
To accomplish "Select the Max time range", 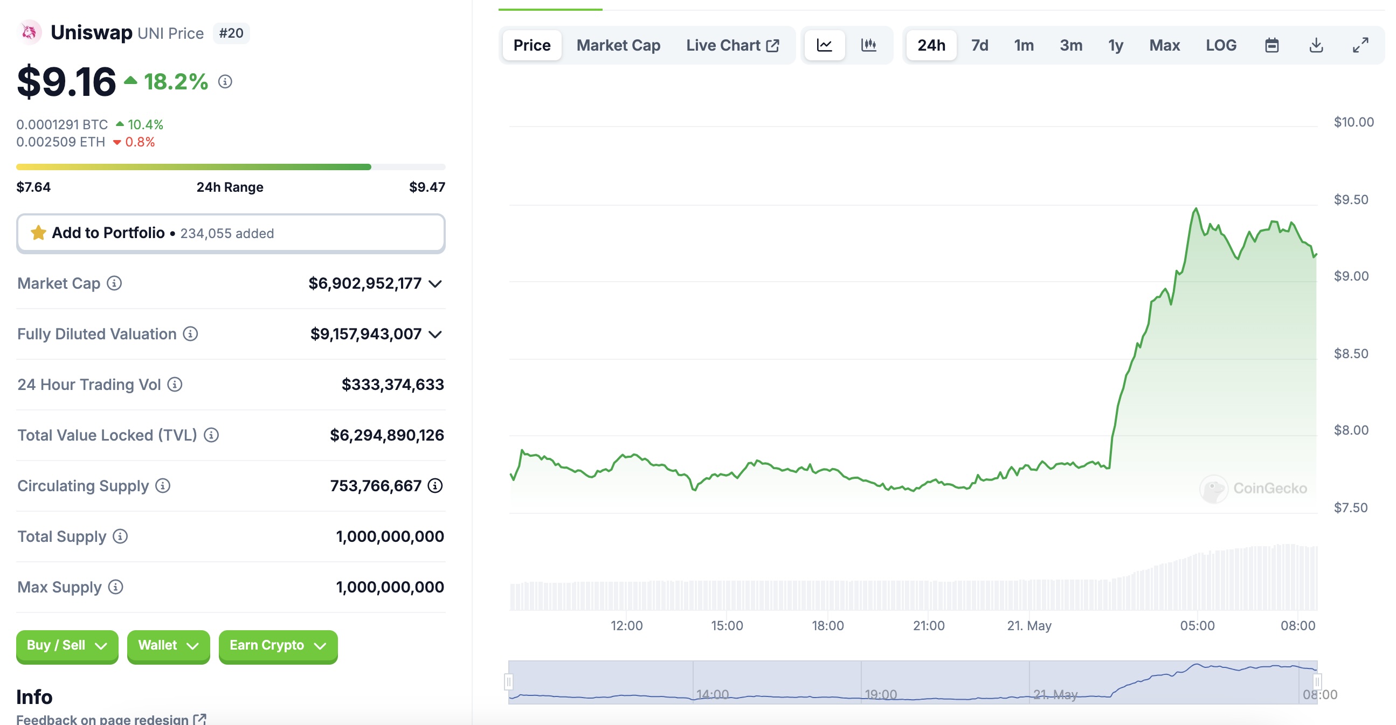I will (x=1165, y=45).
